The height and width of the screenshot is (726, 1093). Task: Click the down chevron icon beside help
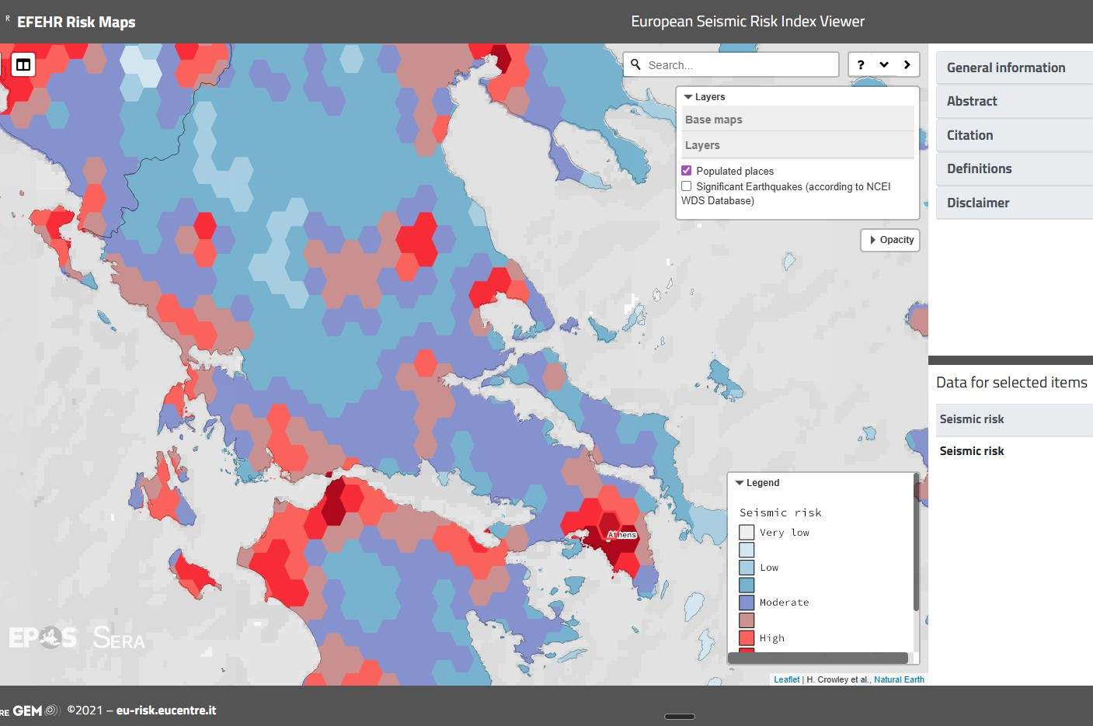pos(884,64)
